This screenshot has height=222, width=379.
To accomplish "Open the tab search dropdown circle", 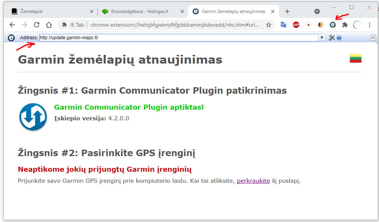I will (317, 11).
